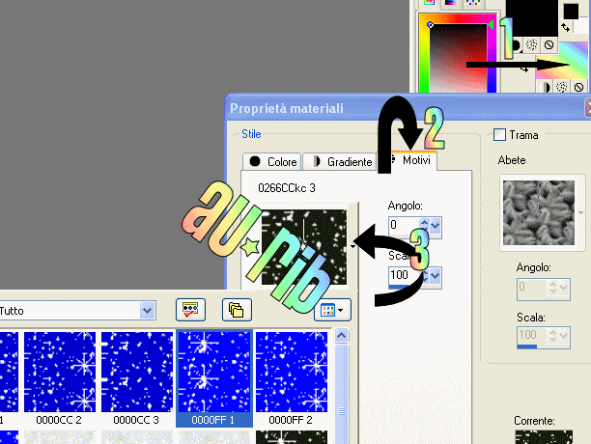Click the Abete texture preview image
This screenshot has width=591, height=444.
[x=538, y=212]
